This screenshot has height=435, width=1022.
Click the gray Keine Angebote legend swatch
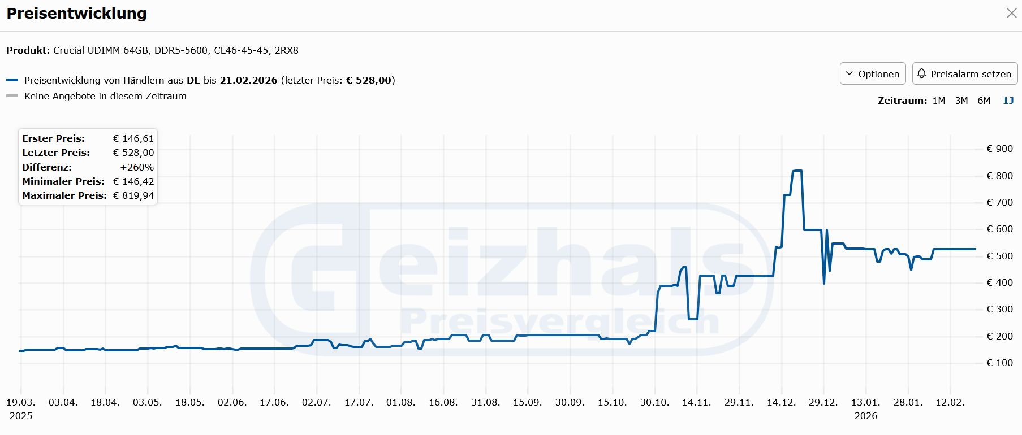[x=12, y=96]
